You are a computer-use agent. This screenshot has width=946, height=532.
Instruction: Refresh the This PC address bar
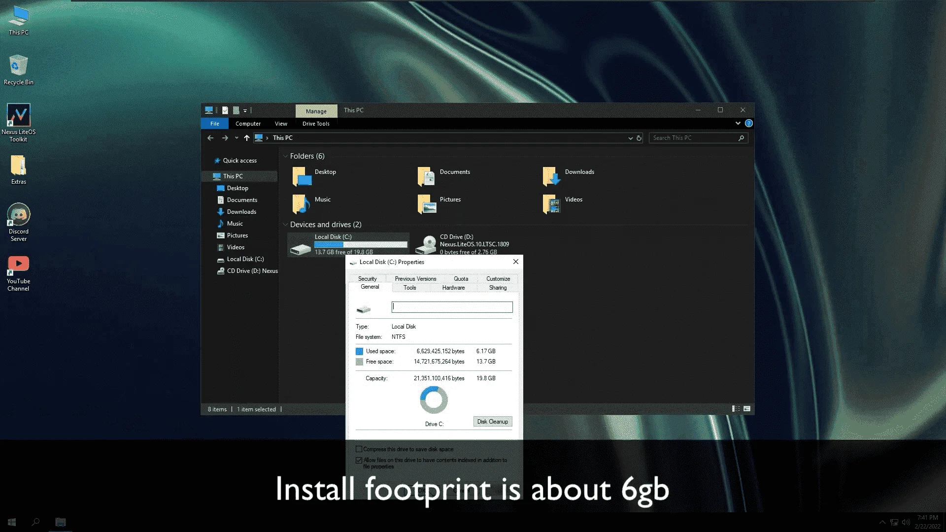(x=639, y=138)
